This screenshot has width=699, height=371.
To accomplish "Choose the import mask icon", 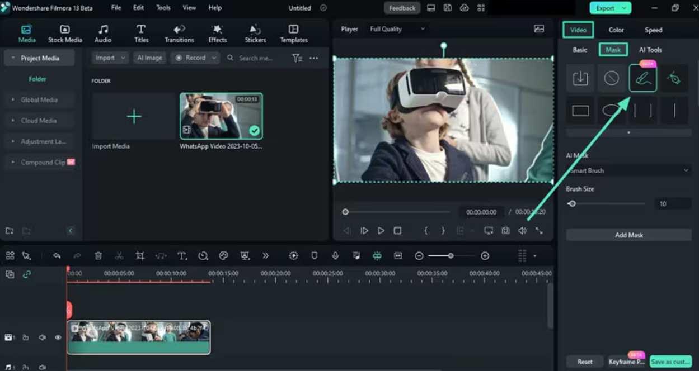I will pyautogui.click(x=580, y=78).
